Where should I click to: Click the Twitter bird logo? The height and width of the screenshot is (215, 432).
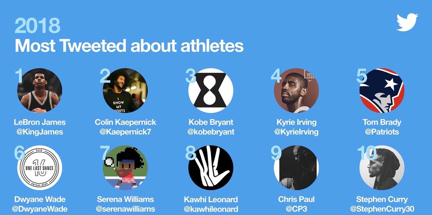click(407, 22)
